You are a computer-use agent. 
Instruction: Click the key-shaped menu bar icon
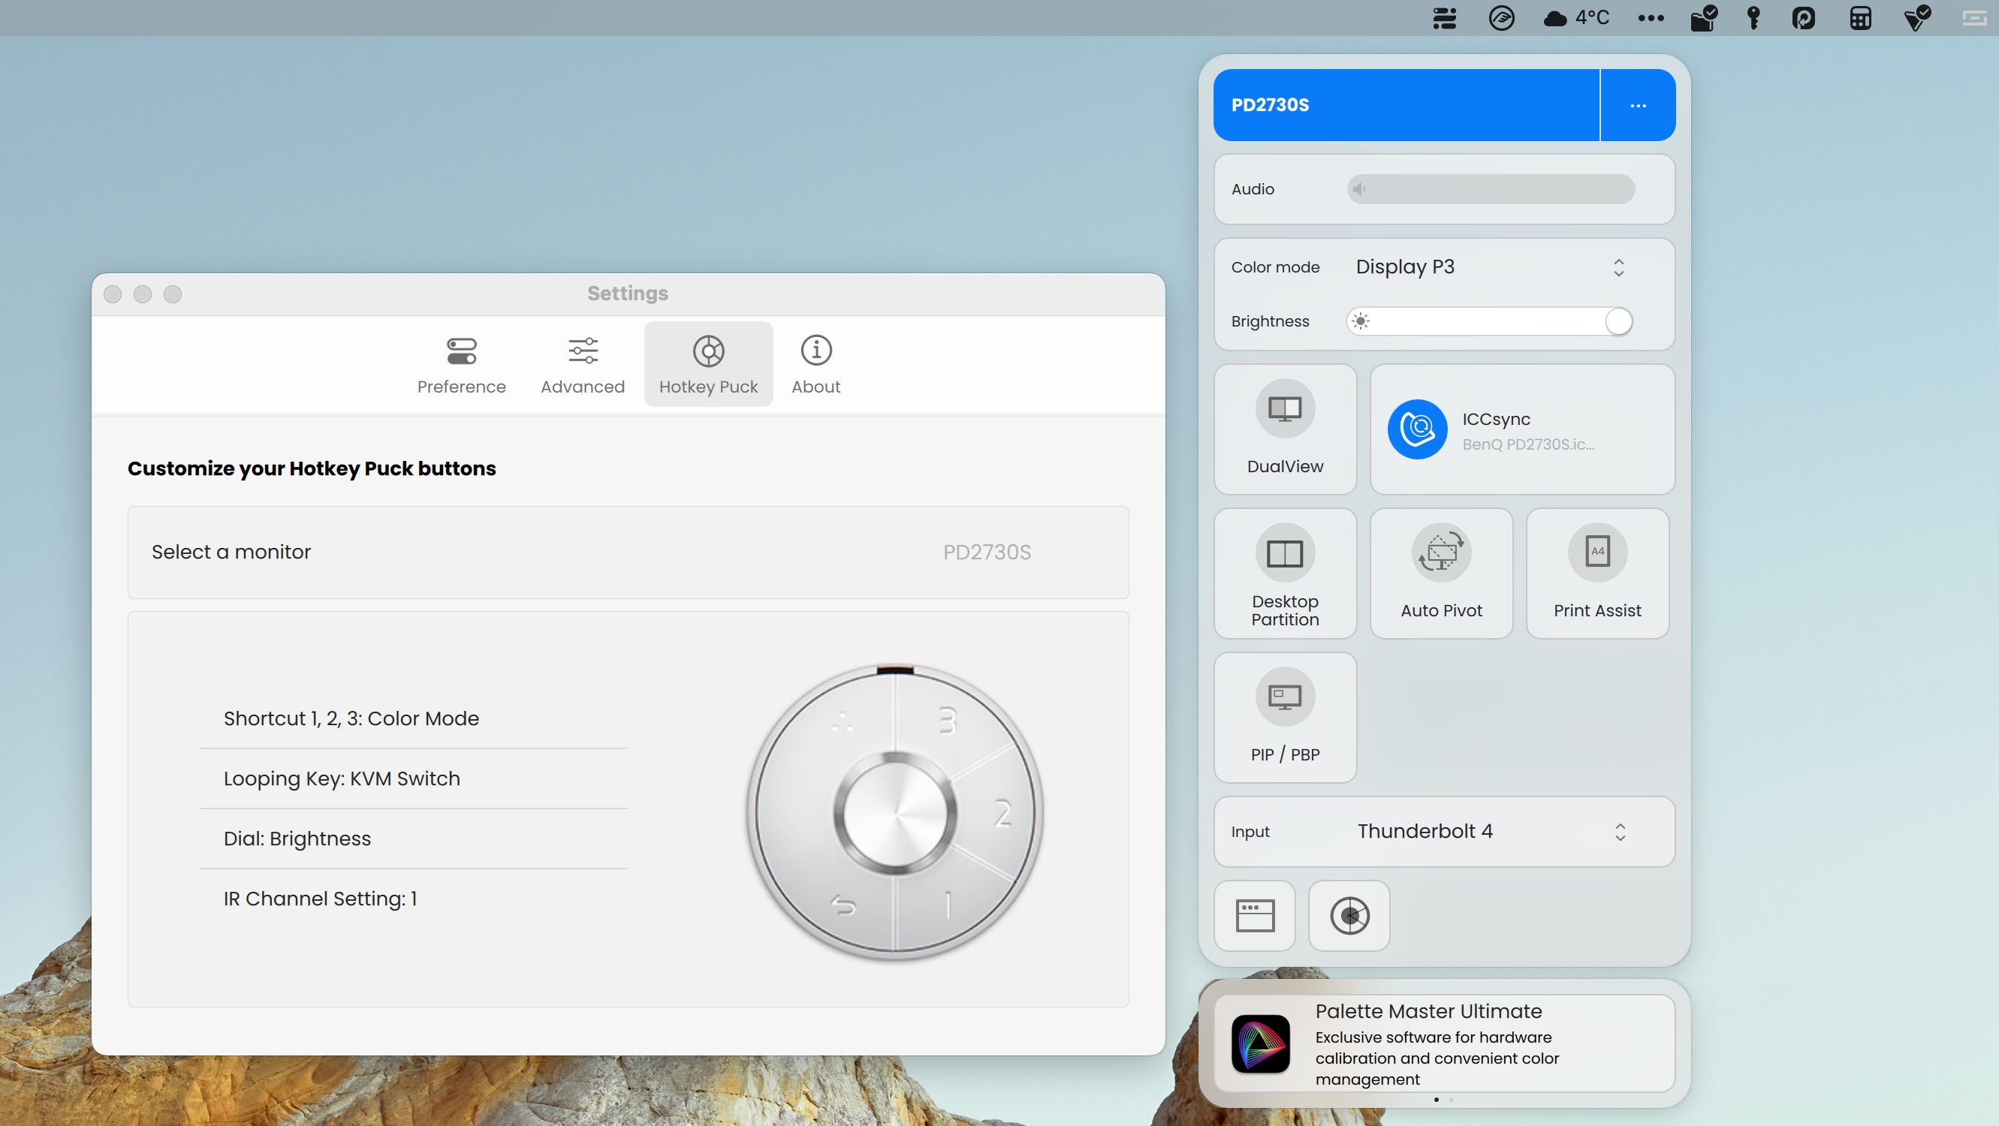[1753, 18]
